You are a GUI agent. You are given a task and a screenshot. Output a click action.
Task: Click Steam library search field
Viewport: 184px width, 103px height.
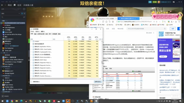click(x=12, y=17)
